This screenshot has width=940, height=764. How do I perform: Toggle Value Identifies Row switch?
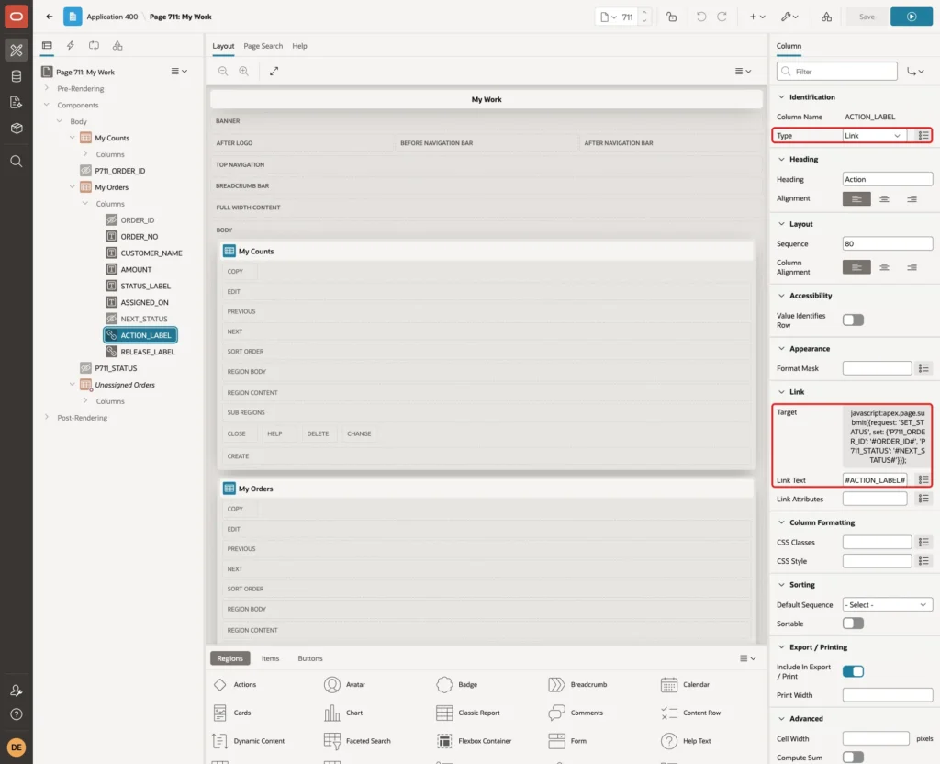tap(853, 320)
